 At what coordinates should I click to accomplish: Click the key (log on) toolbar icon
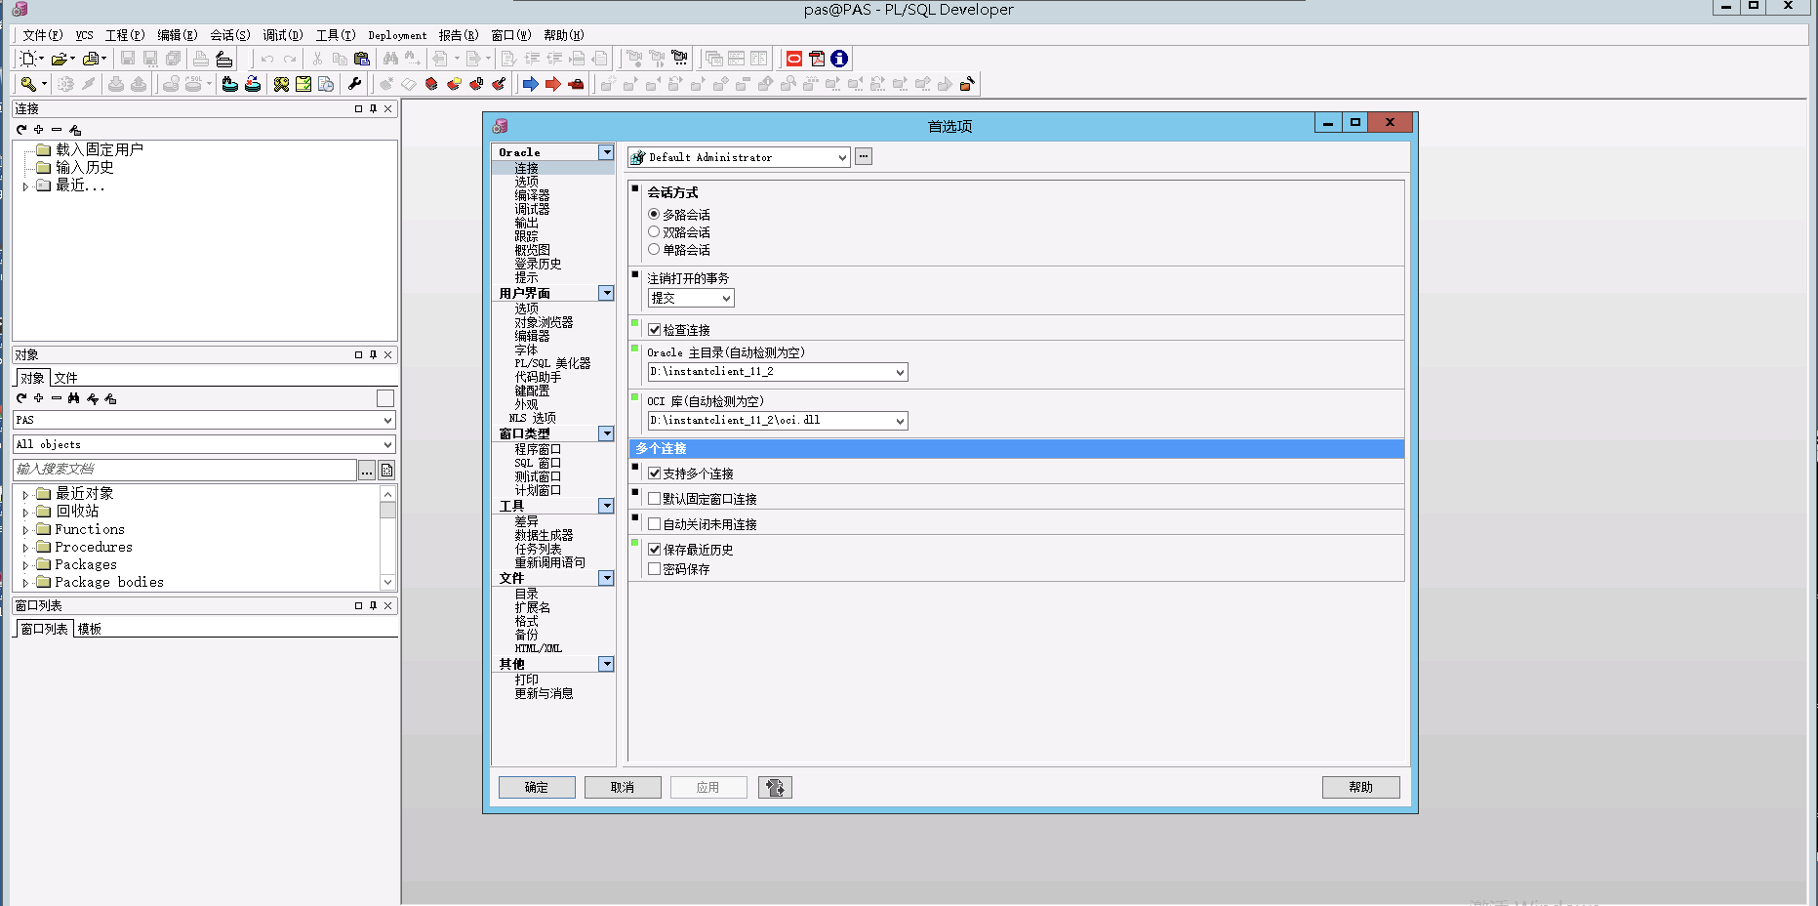[x=28, y=84]
